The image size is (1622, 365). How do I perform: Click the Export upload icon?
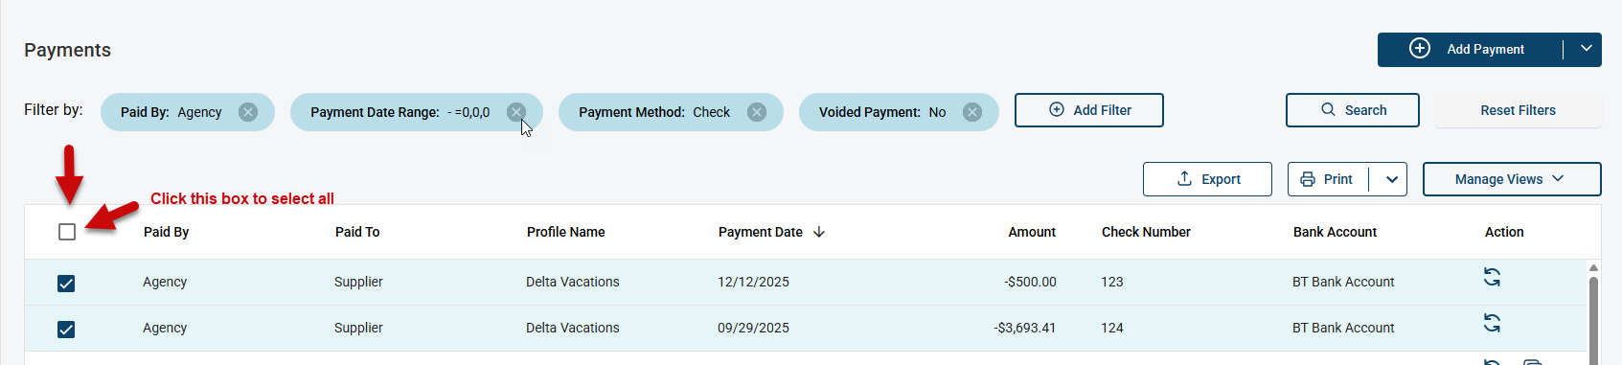click(1184, 179)
